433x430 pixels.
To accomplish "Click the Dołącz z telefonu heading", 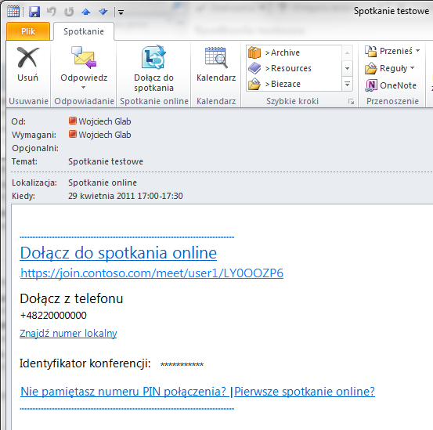I will point(71,298).
